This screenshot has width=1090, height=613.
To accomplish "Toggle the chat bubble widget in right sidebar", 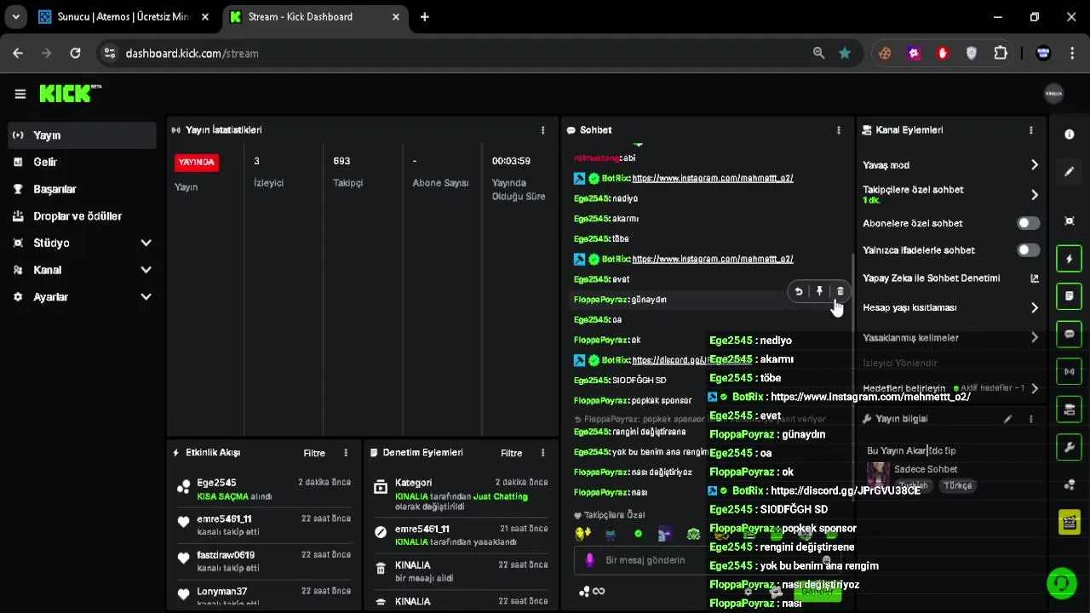I will [1070, 334].
